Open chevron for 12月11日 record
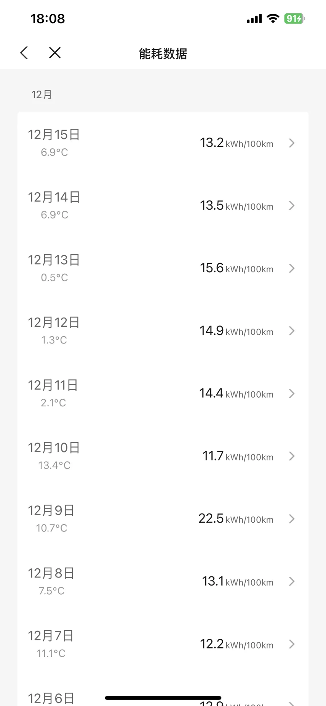Image resolution: width=326 pixels, height=706 pixels. click(292, 394)
